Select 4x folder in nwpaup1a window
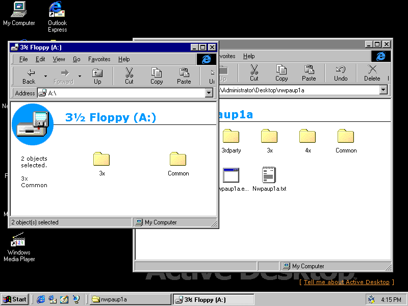 tap(308, 141)
